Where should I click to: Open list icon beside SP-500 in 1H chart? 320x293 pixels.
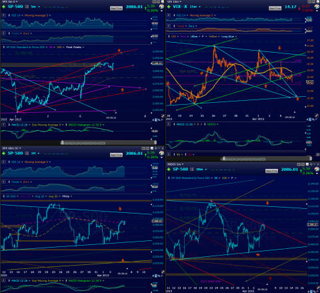(x=27, y=154)
